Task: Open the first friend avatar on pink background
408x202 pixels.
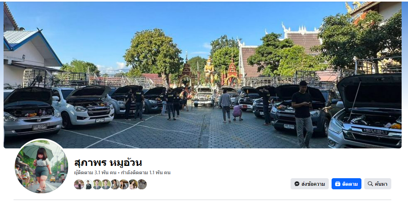Action: [x=79, y=185]
